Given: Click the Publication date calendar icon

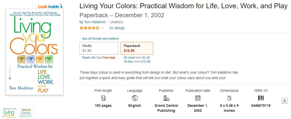Looking at the screenshot, I should (198, 98).
